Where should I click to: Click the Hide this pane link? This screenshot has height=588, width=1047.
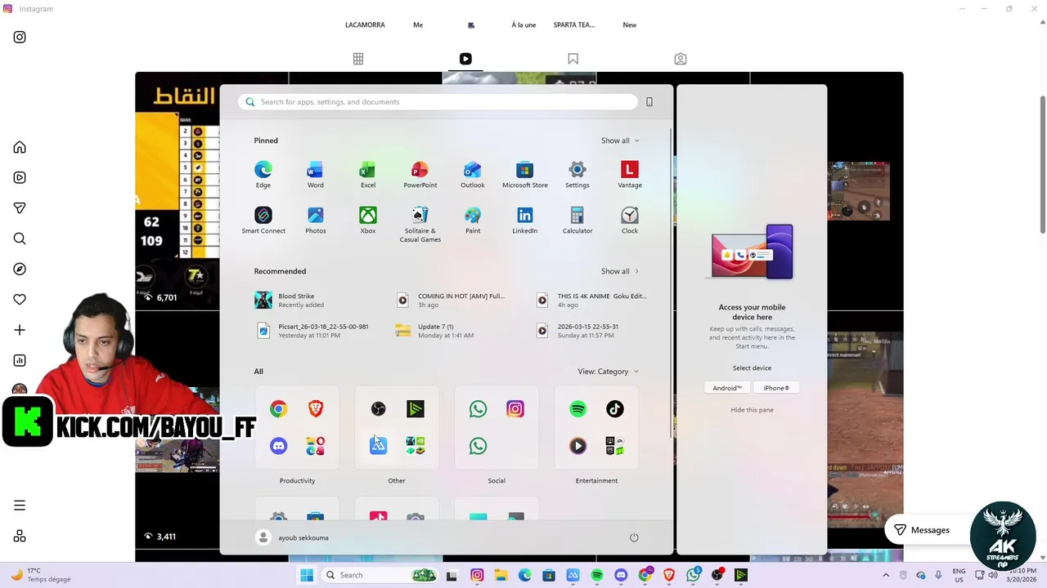752,410
